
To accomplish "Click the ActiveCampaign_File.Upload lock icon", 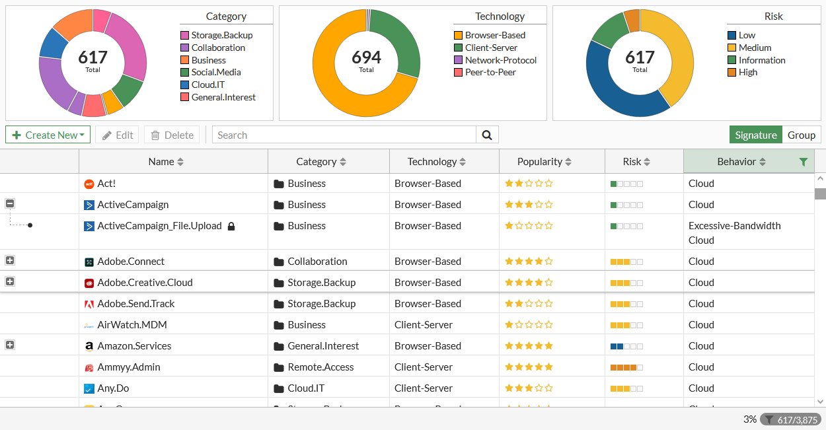I will [x=231, y=226].
